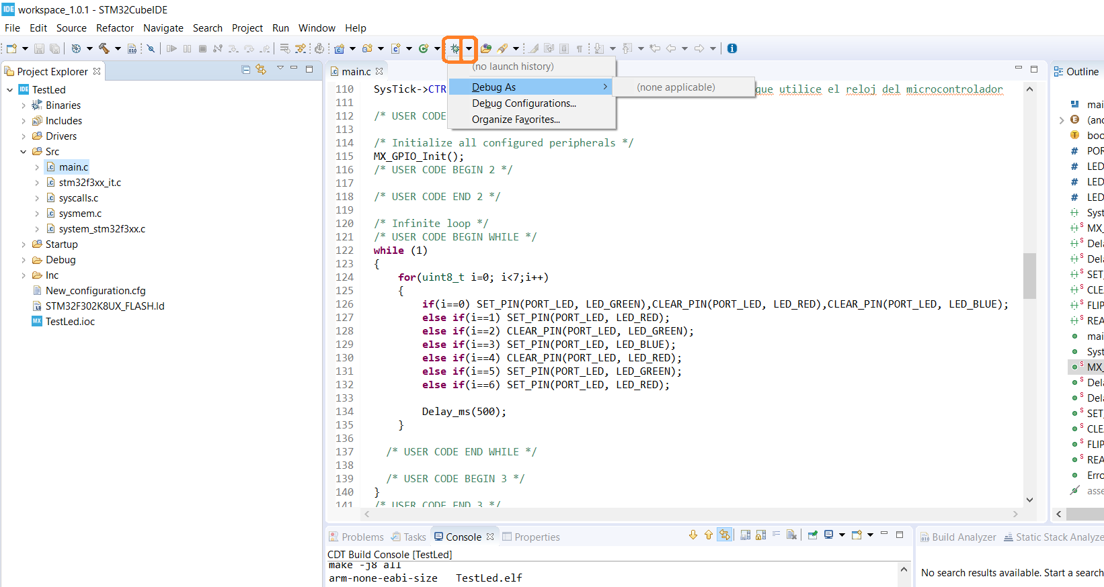Screen dimensions: 1104x587
Task: Expand the Binaries folder
Action: pyautogui.click(x=24, y=105)
